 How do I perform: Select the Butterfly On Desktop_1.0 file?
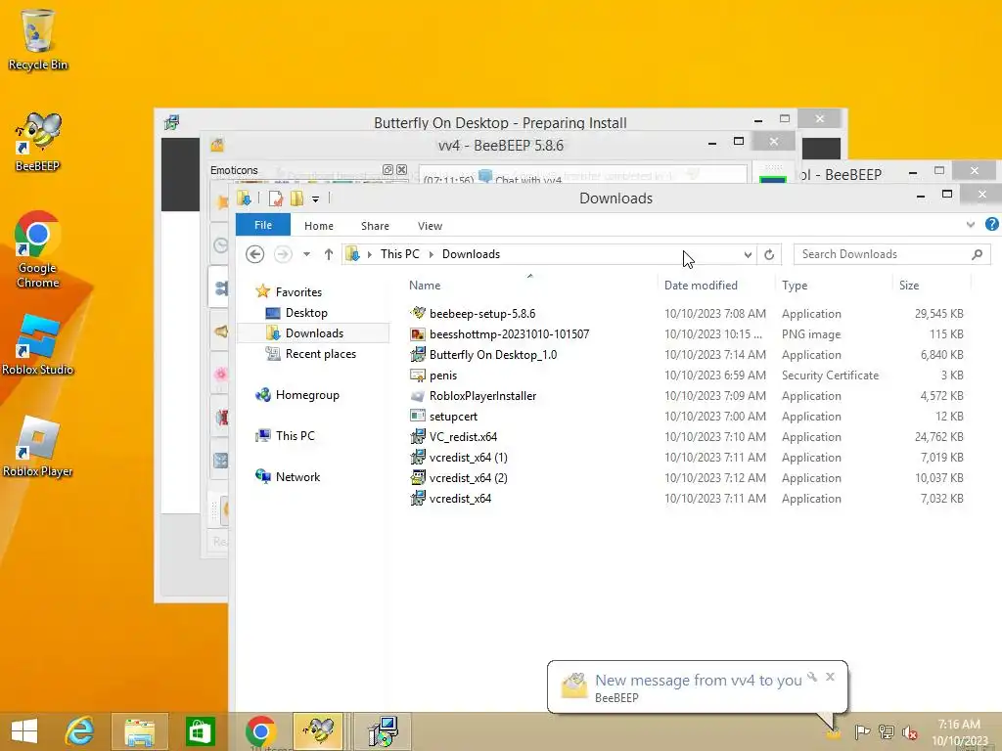(493, 354)
